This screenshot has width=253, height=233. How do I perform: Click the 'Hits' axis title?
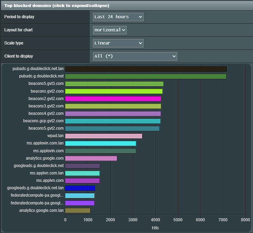coord(155,228)
